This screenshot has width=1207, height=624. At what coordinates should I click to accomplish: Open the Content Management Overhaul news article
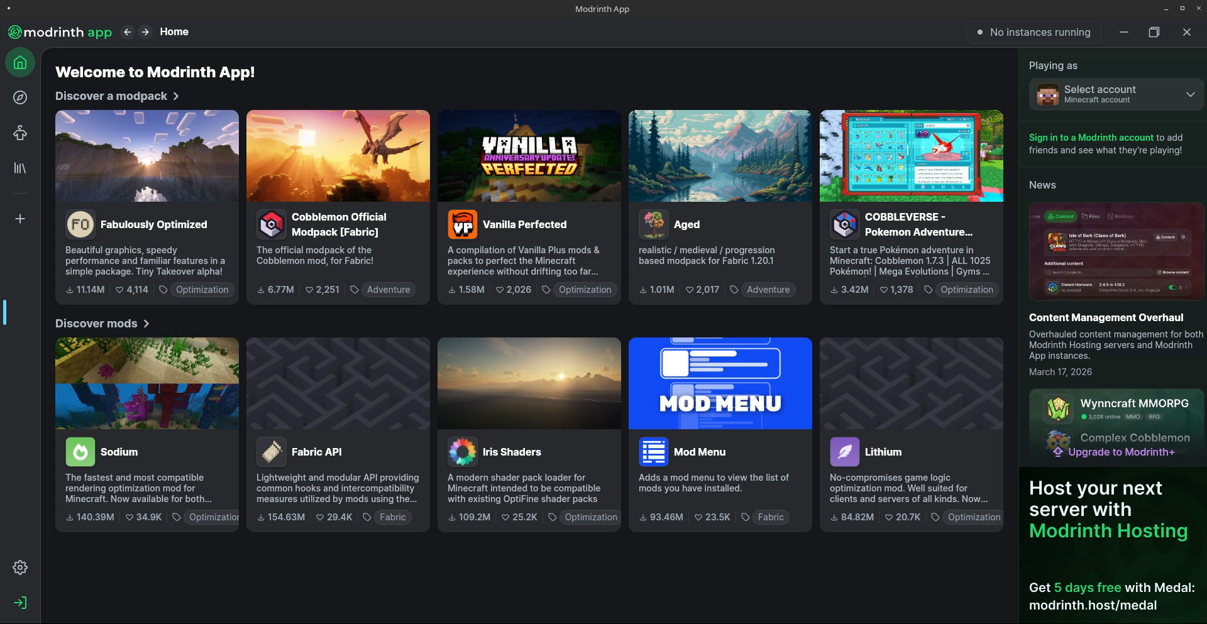(1106, 318)
